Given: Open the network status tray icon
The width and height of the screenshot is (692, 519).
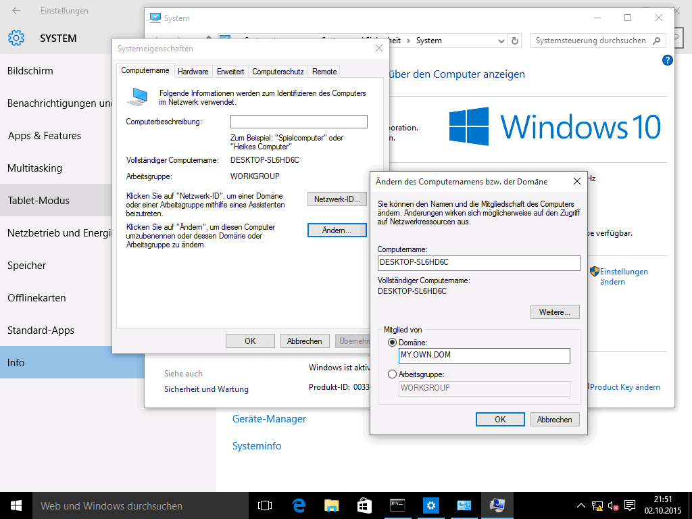Looking at the screenshot, I should [x=597, y=505].
